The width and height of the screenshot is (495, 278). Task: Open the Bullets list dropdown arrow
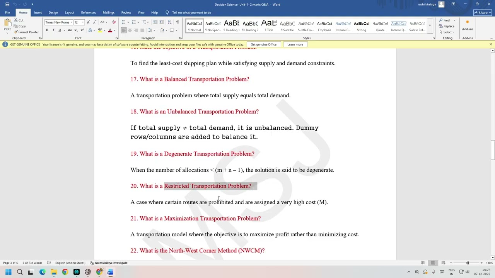tap(128, 22)
